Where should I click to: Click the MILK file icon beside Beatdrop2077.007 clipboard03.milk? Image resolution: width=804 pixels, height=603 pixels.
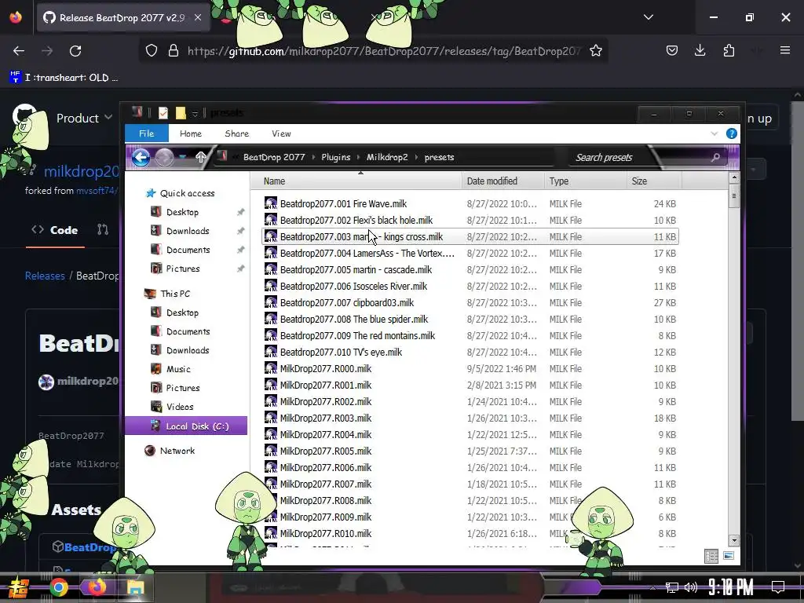271,302
